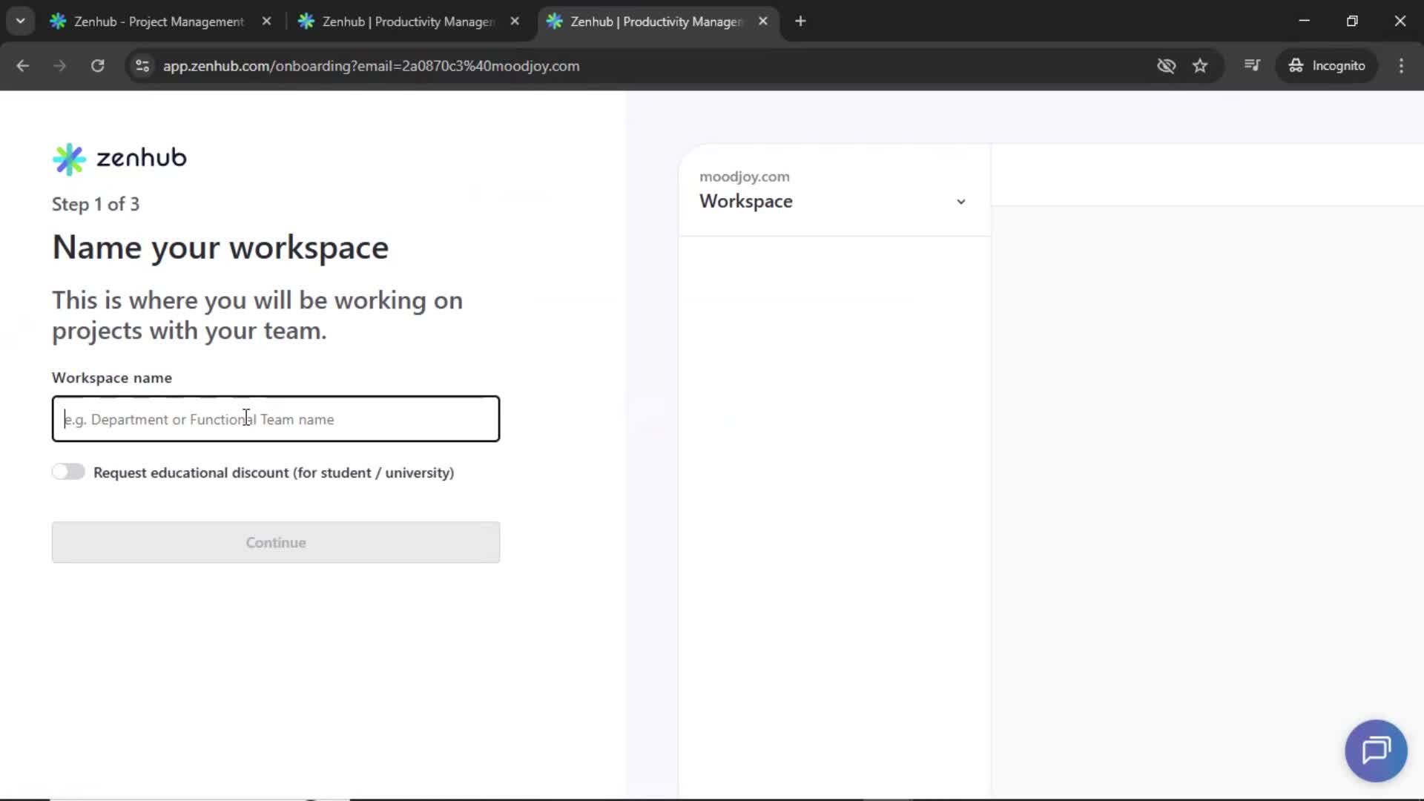Screen dimensions: 1424x801
Task: Reload the current page
Action: [97, 66]
